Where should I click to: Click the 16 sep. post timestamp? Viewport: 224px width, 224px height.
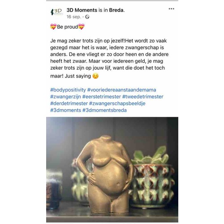73,17
